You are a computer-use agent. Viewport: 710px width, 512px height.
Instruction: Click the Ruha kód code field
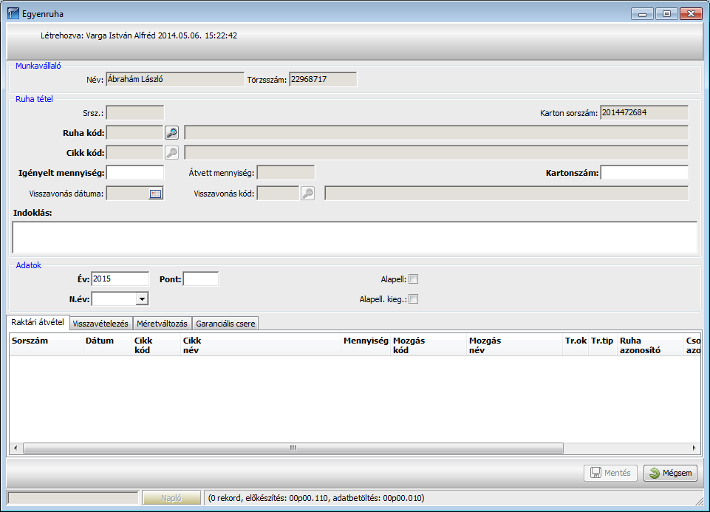tap(134, 133)
